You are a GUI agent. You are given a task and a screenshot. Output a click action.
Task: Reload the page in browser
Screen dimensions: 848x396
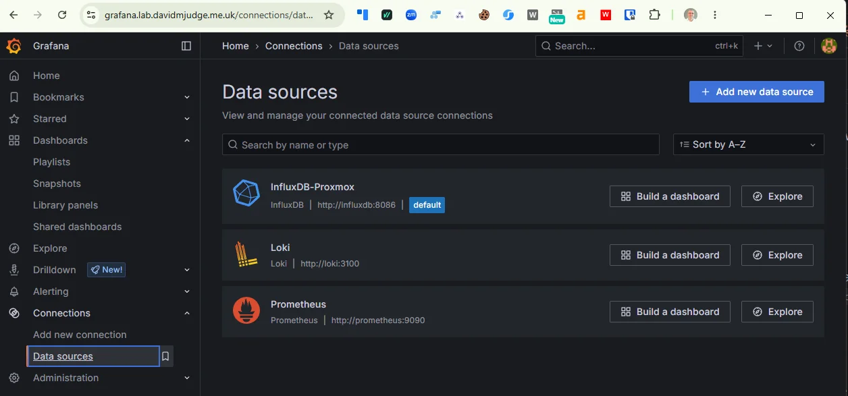point(62,15)
